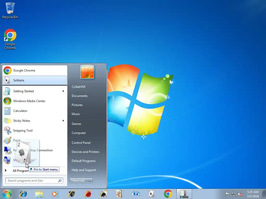Select the Recycle Bin desktop icon
The image size is (266, 199).
[10, 10]
